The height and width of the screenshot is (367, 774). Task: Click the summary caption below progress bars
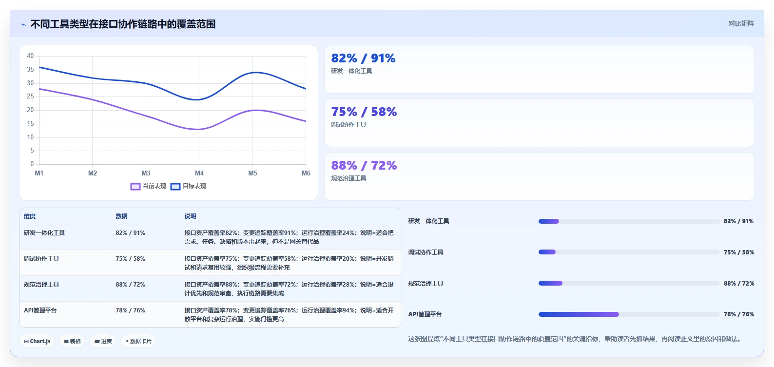(x=576, y=339)
